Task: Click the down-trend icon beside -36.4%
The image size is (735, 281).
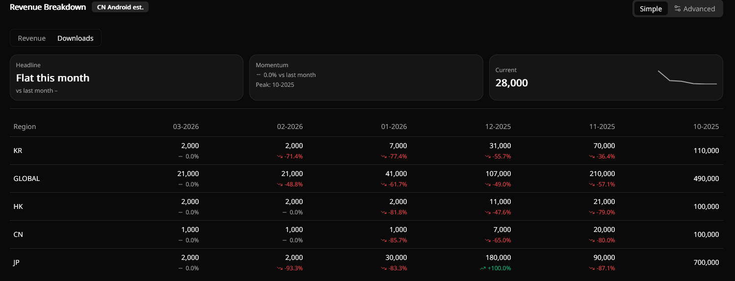Action: point(592,156)
